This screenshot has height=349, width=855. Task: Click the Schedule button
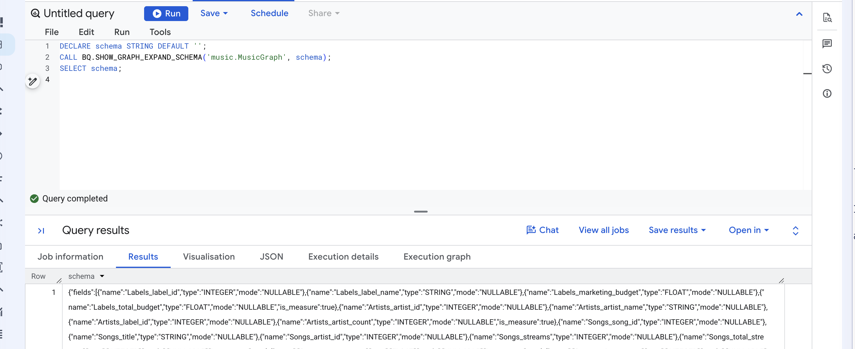[269, 13]
